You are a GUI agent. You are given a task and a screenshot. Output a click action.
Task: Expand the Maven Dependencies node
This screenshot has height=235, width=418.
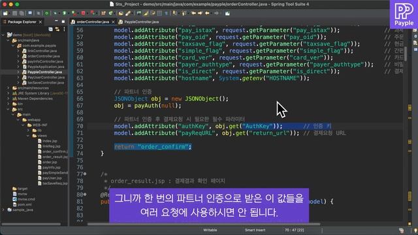pos(8,99)
